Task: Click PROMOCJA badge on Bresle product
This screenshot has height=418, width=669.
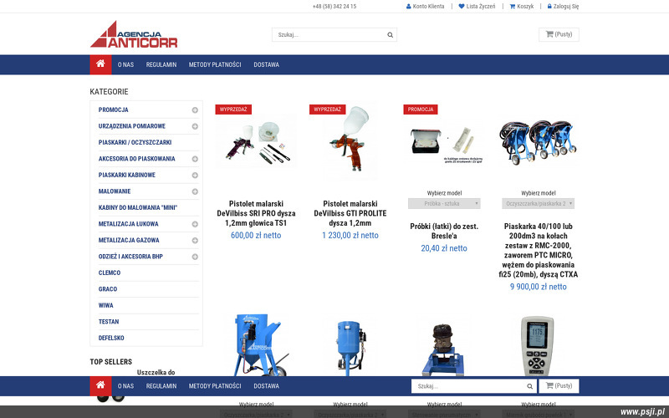Action: (x=421, y=110)
